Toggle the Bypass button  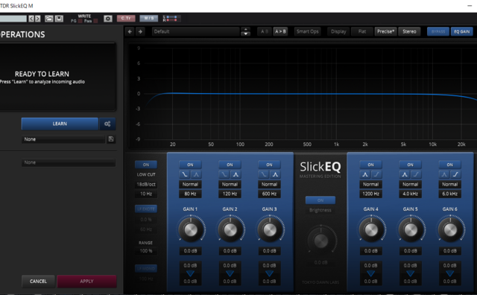[438, 31]
